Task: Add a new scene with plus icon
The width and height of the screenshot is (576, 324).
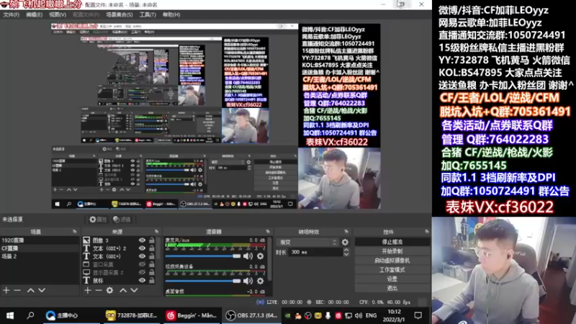Action: tap(6, 290)
